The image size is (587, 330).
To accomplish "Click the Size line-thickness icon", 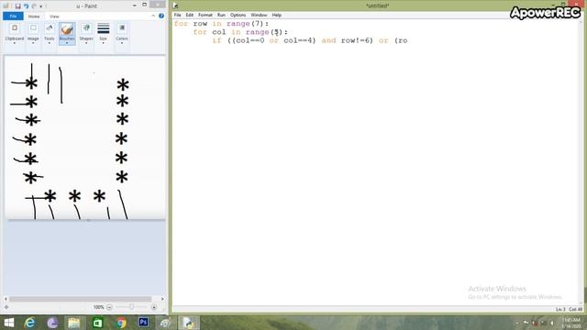I will [104, 28].
